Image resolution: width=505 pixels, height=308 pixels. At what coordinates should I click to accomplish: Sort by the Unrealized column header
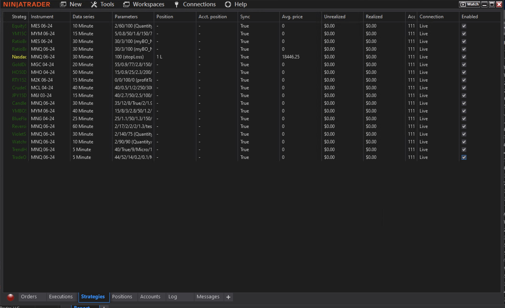(335, 17)
